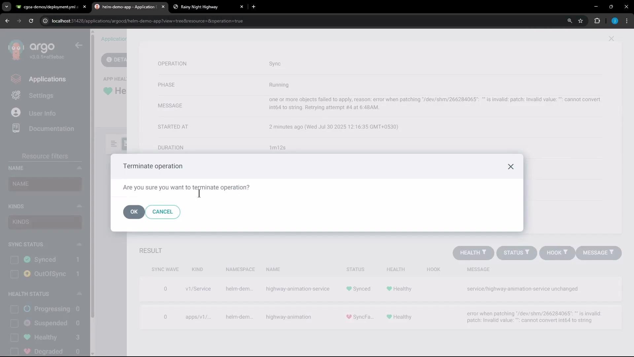Open Documentation via the book icon
This screenshot has height=357, width=634.
(x=16, y=128)
